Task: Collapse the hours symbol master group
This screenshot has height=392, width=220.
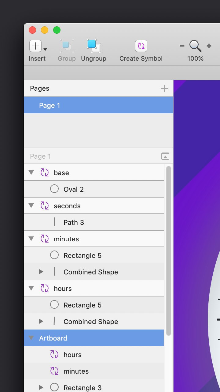Action: pyautogui.click(x=31, y=288)
